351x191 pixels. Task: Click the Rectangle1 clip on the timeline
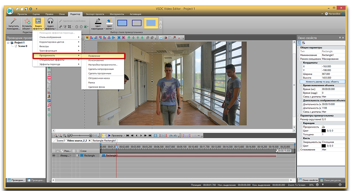tap(189, 155)
